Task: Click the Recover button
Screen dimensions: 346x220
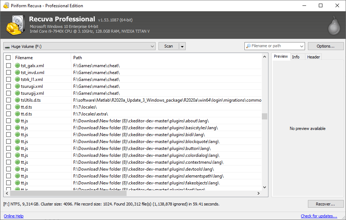Action: 326,204
